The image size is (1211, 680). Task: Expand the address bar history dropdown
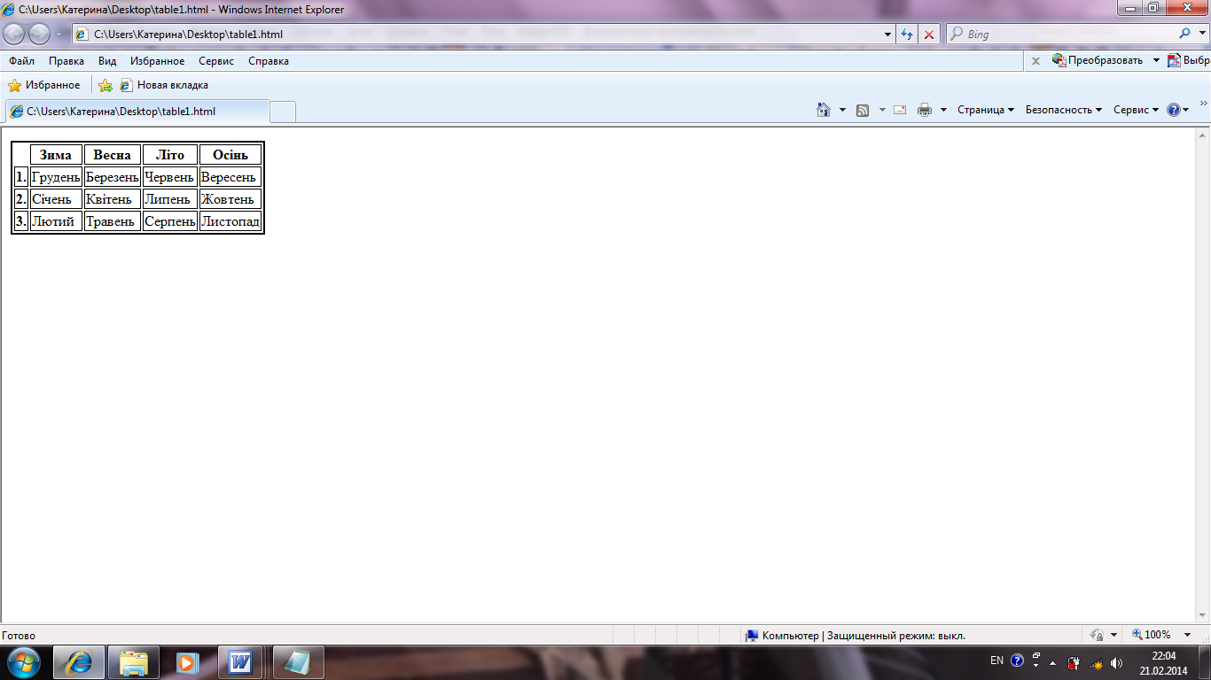coord(889,35)
